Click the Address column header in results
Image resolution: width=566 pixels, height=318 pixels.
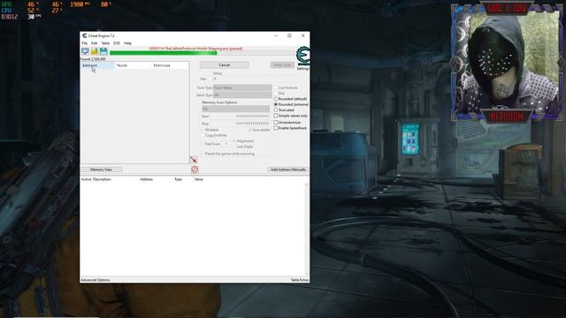click(x=97, y=65)
